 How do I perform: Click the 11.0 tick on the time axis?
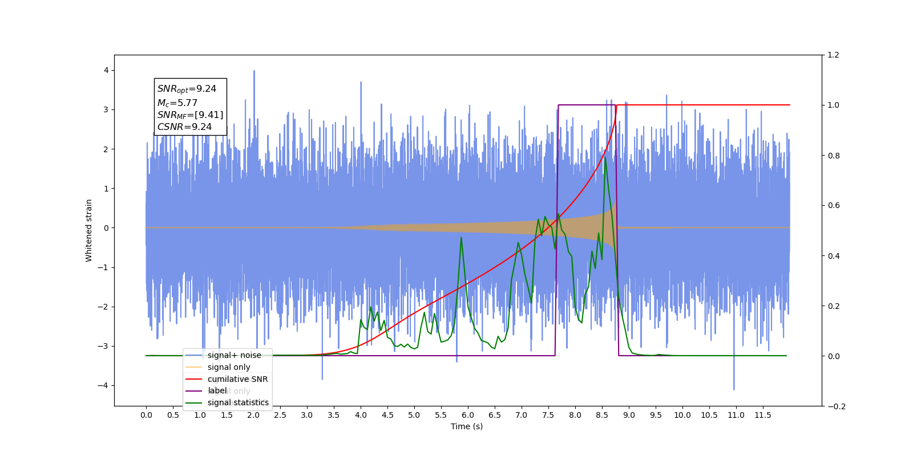(x=736, y=415)
